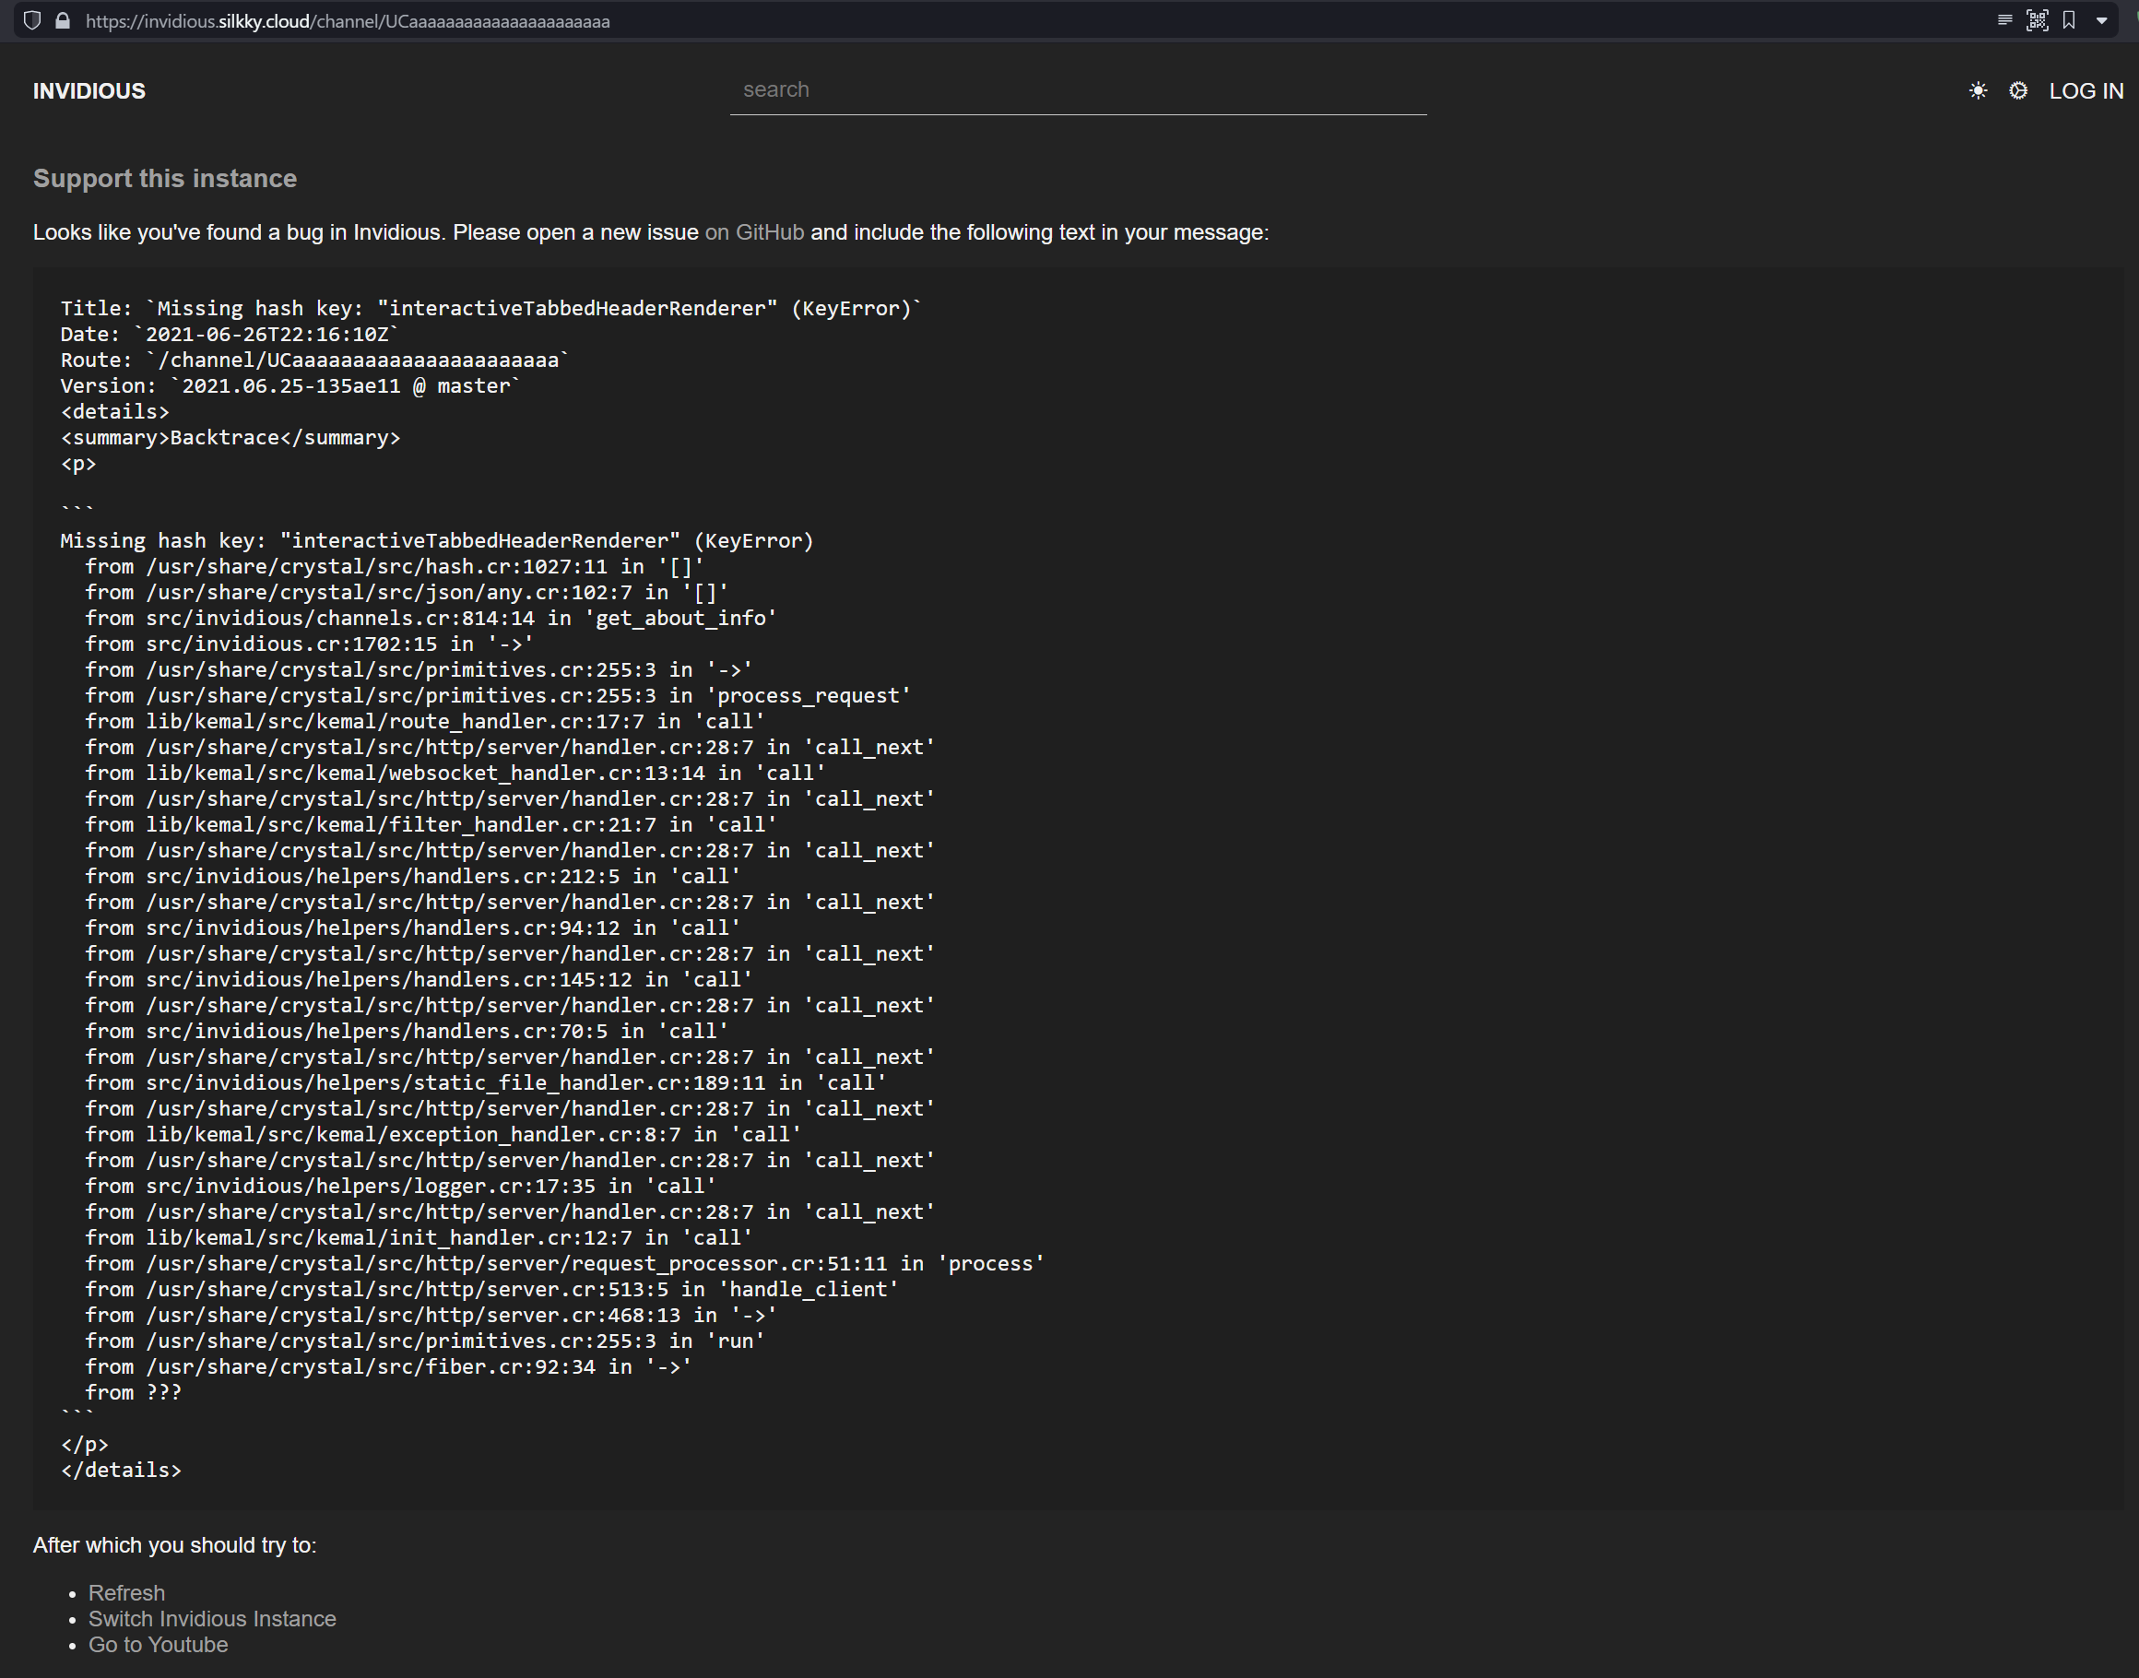Click the shield to toggle tracking protection
Viewport: 2139px width, 1678px height.
point(32,19)
